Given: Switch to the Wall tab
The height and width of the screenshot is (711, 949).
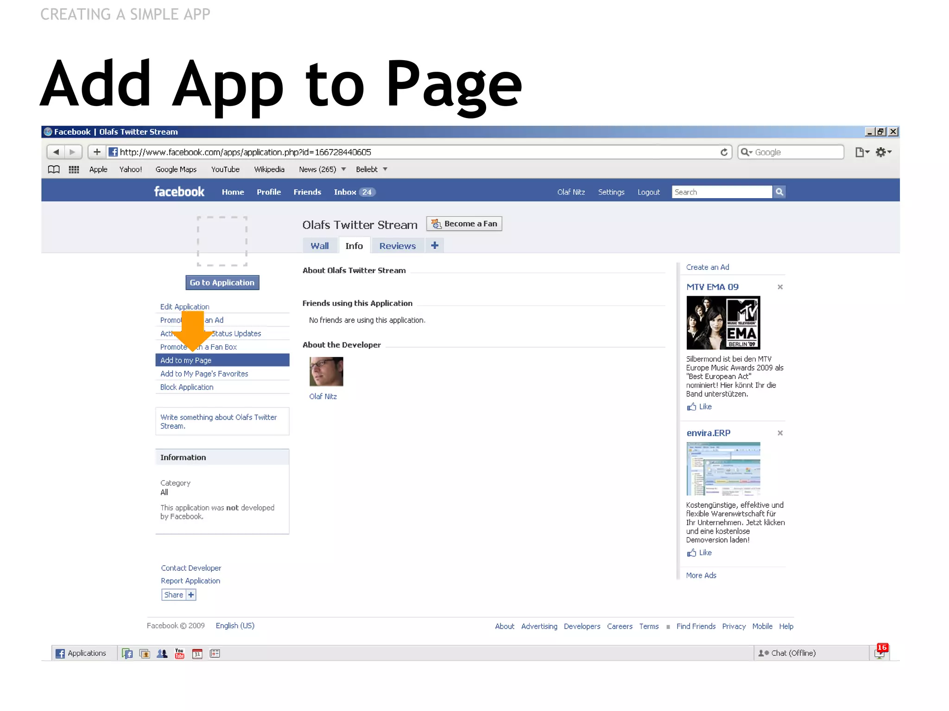Looking at the screenshot, I should [x=320, y=246].
